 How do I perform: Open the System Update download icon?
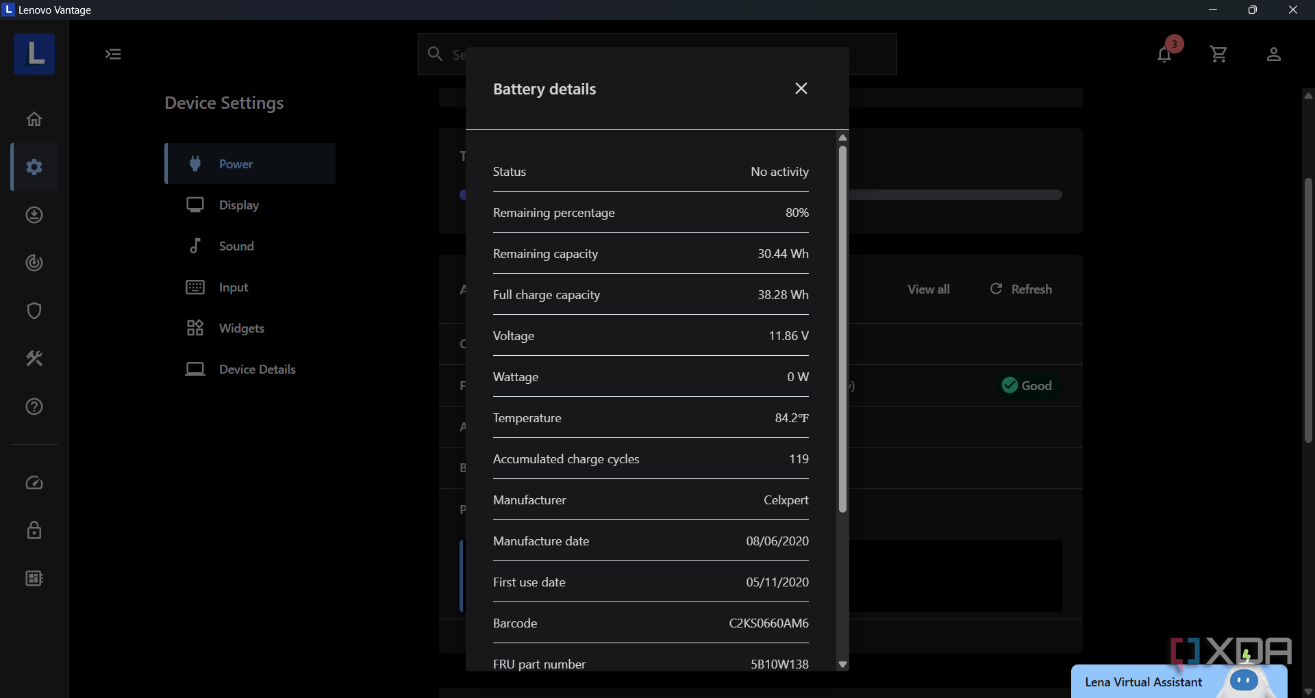click(34, 215)
